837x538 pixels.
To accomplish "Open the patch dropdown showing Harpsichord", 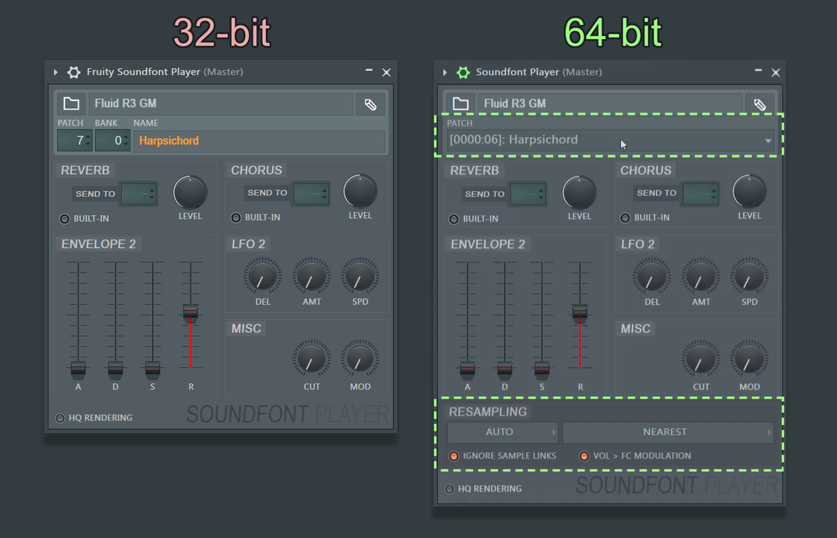I will click(611, 140).
